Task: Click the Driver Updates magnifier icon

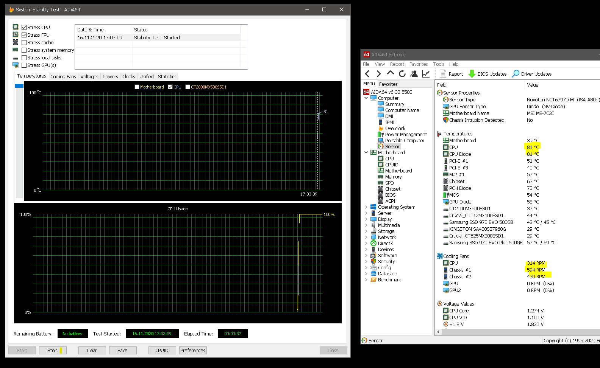Action: 516,74
